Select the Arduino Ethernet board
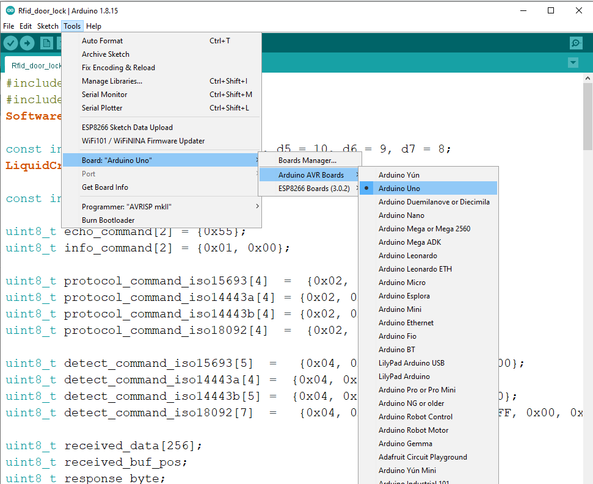 click(x=428, y=323)
